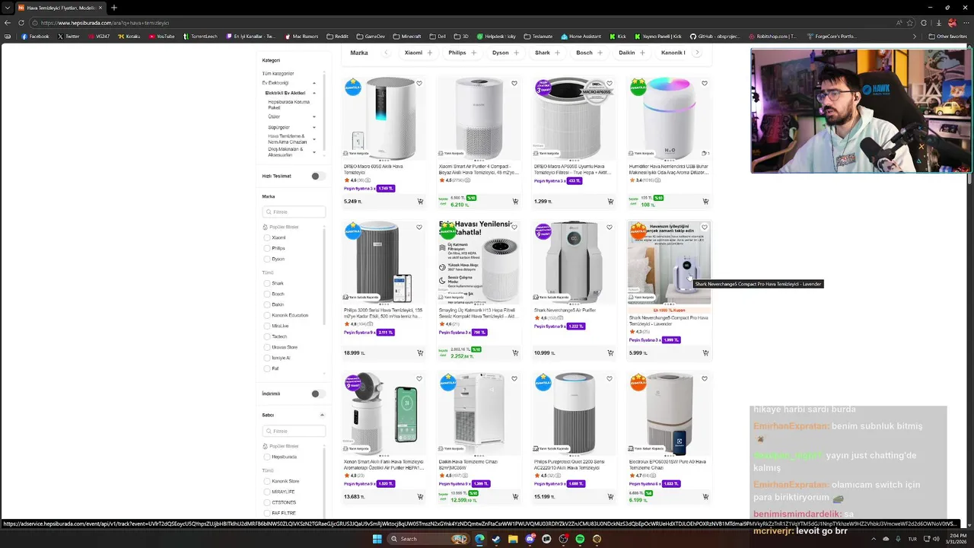
Task: Open Daikin Hava Temizleme Cihazı product title
Action: point(468,464)
